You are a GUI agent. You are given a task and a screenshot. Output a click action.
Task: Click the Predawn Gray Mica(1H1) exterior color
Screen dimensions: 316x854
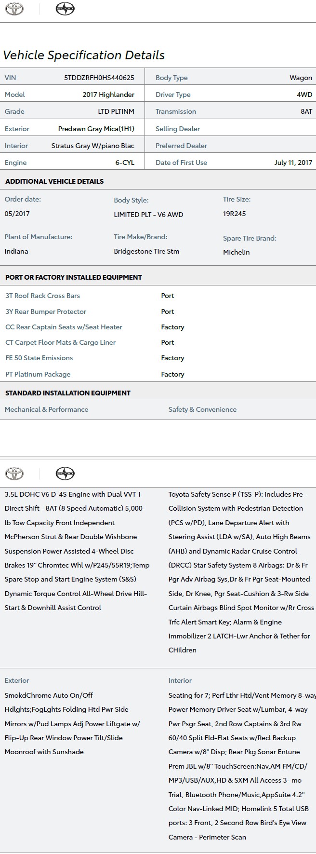coord(96,129)
